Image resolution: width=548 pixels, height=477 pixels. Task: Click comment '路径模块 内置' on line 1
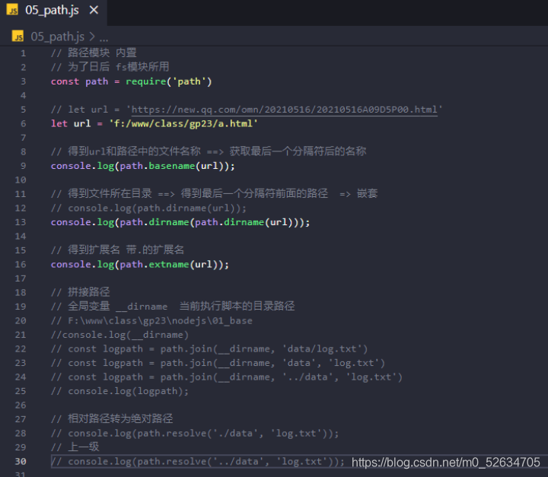tap(102, 52)
